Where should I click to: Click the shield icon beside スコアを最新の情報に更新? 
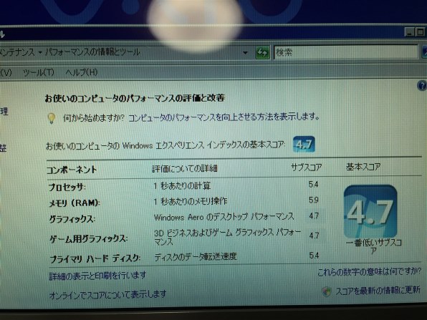[326, 291]
